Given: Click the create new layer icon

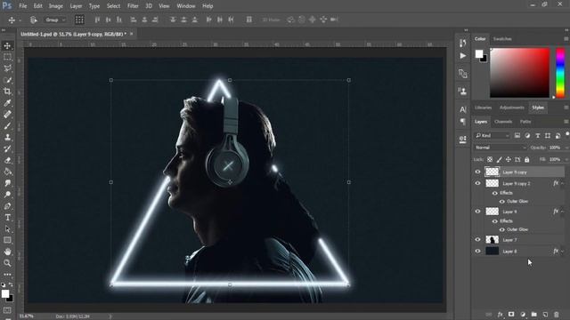Looking at the screenshot, I should tap(545, 314).
